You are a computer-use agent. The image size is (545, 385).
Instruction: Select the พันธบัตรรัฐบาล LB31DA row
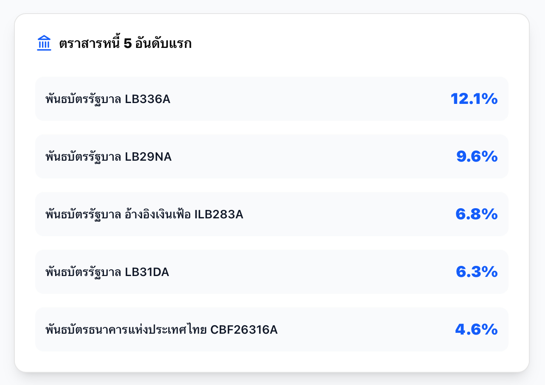coord(271,271)
